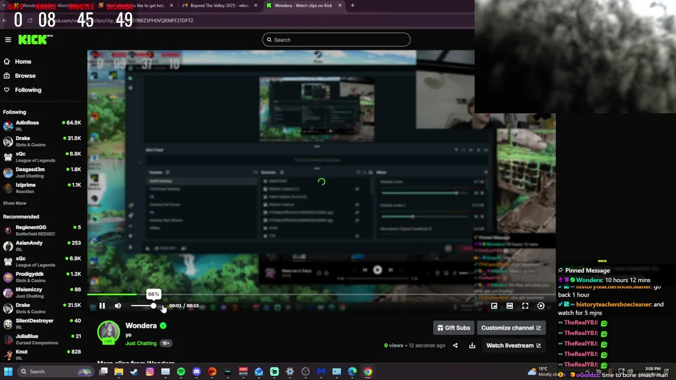
Task: Click historyteachershoecleaner username saying "and watch"
Action: tap(613, 305)
